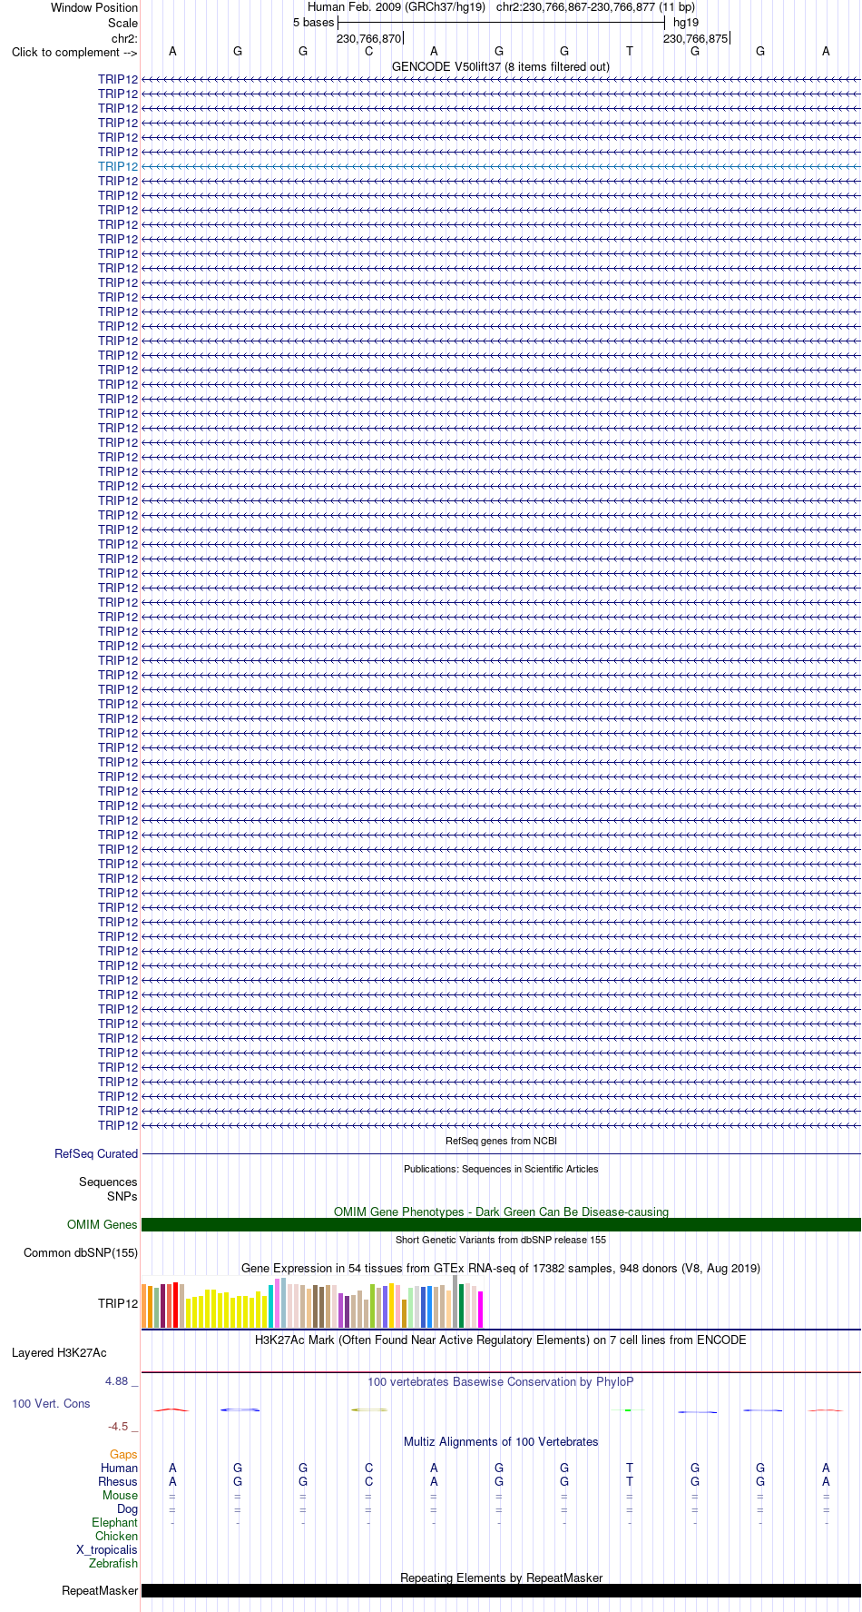This screenshot has height=1612, width=862.
Task: Click the black RepeatMasker element bar
Action: [501, 1591]
